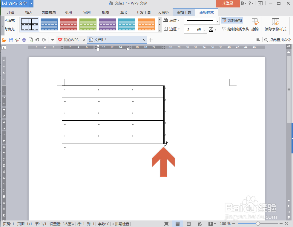Apply the orange table style
This screenshot has width=293, height=227.
pyautogui.click(x=146, y=24)
